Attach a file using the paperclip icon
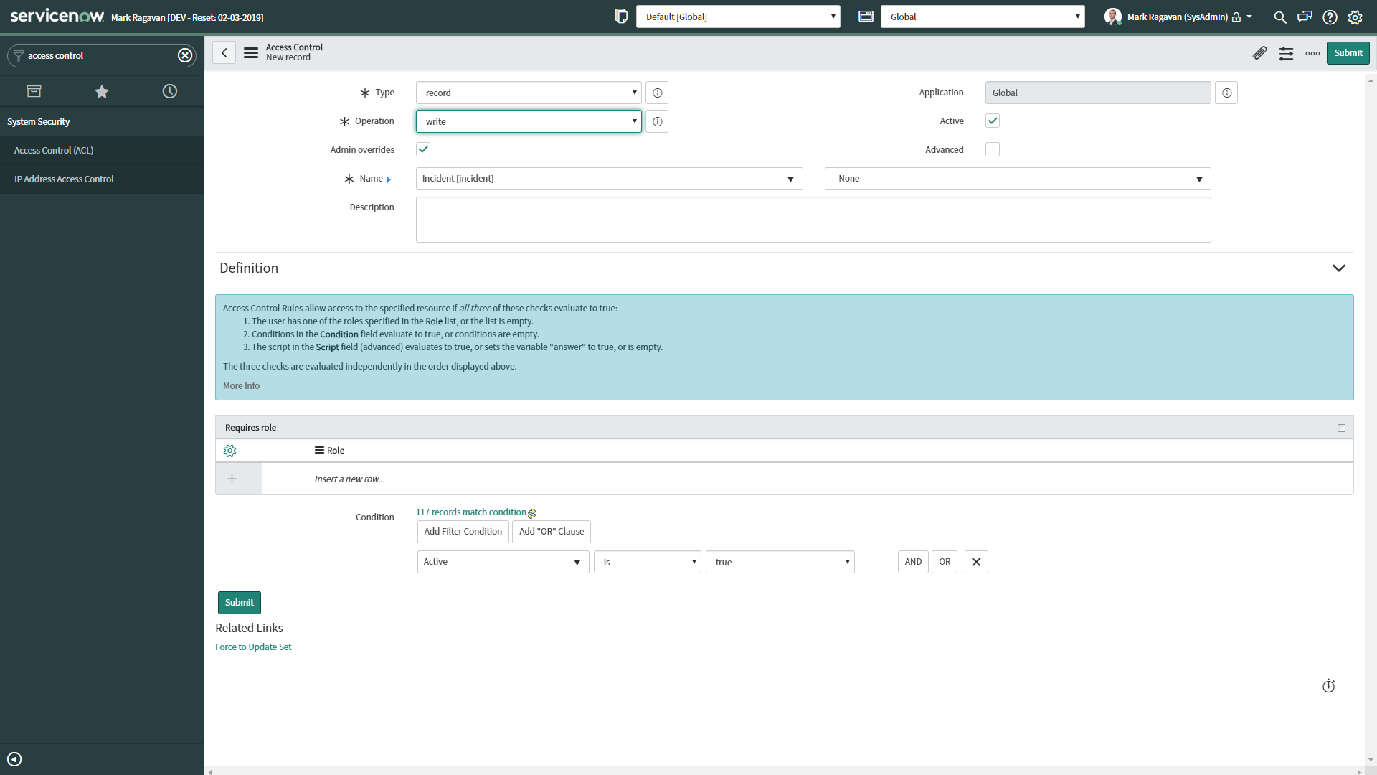 coord(1260,53)
